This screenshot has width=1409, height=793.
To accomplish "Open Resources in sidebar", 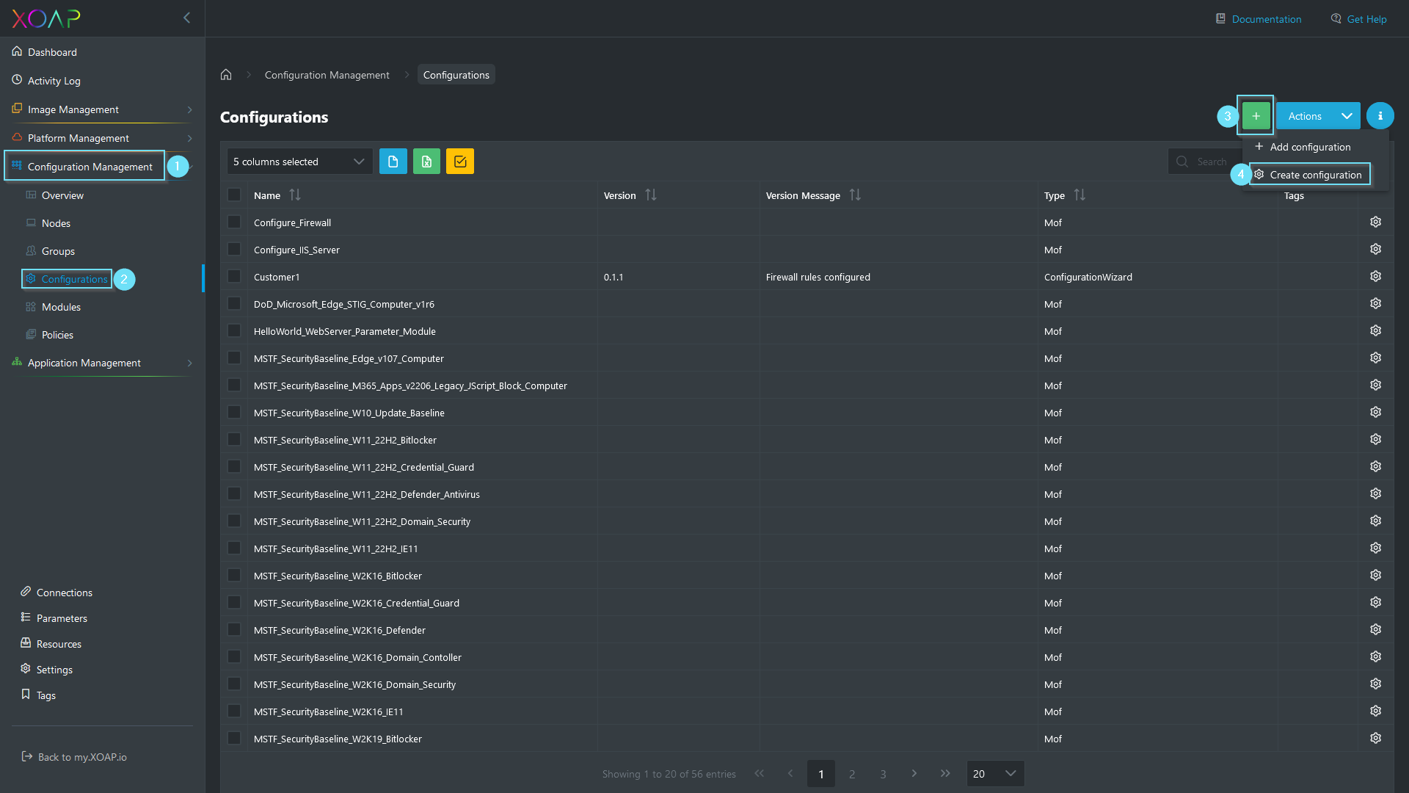I will tap(51, 644).
